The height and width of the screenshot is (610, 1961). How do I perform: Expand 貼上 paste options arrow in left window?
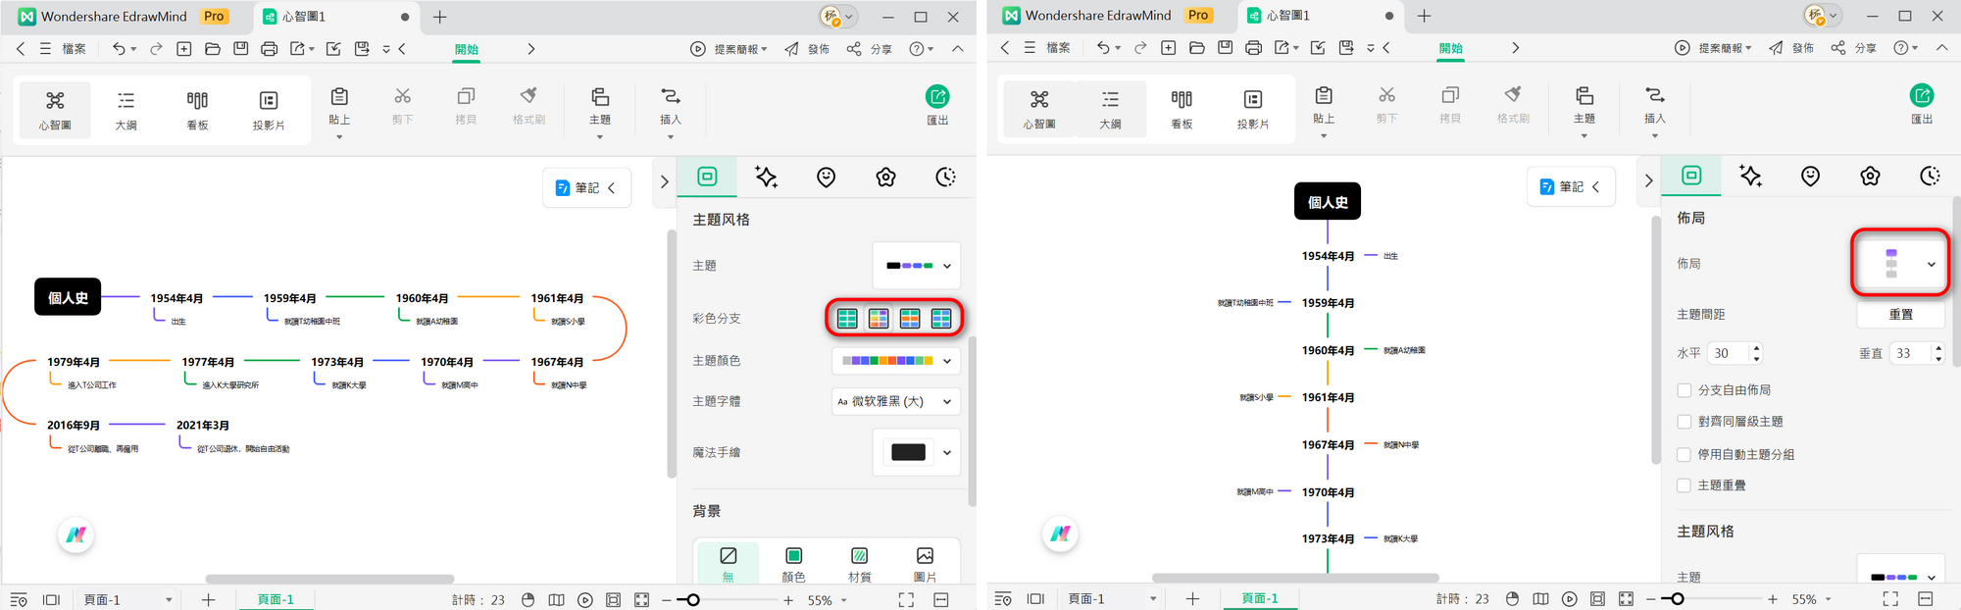tap(339, 137)
